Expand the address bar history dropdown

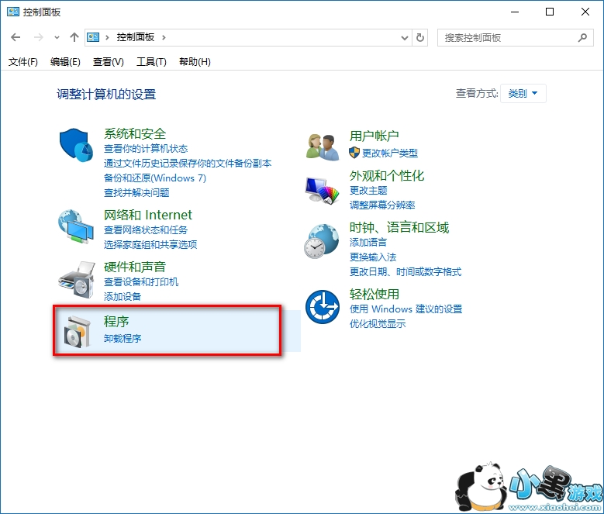point(405,37)
